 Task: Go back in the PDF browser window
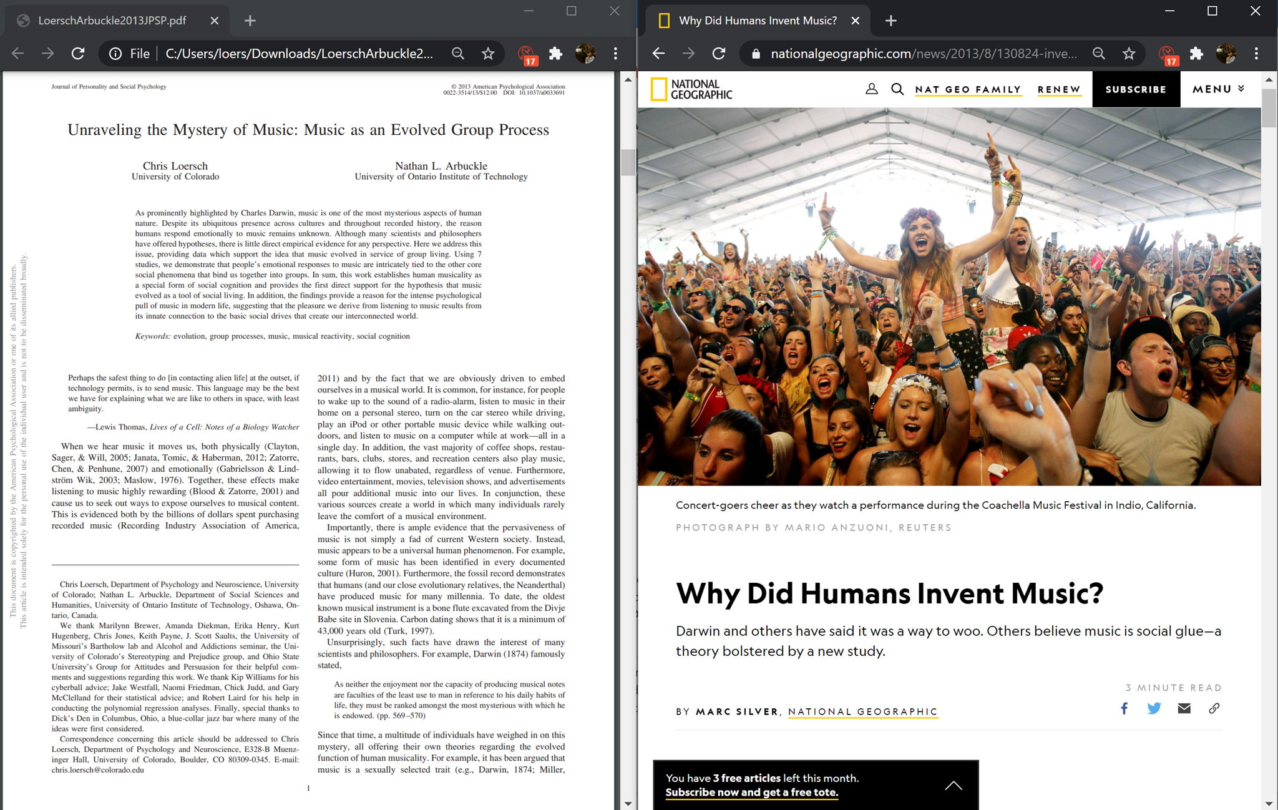point(18,54)
